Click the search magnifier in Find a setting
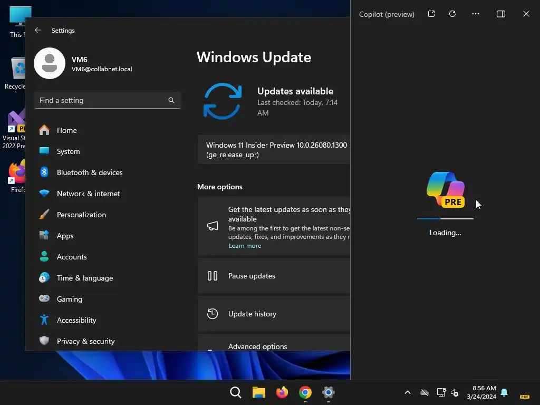The height and width of the screenshot is (405, 540). (171, 100)
